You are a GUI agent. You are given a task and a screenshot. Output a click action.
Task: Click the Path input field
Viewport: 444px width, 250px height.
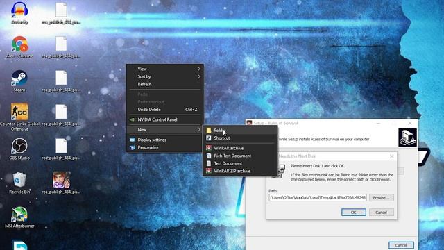click(318, 197)
